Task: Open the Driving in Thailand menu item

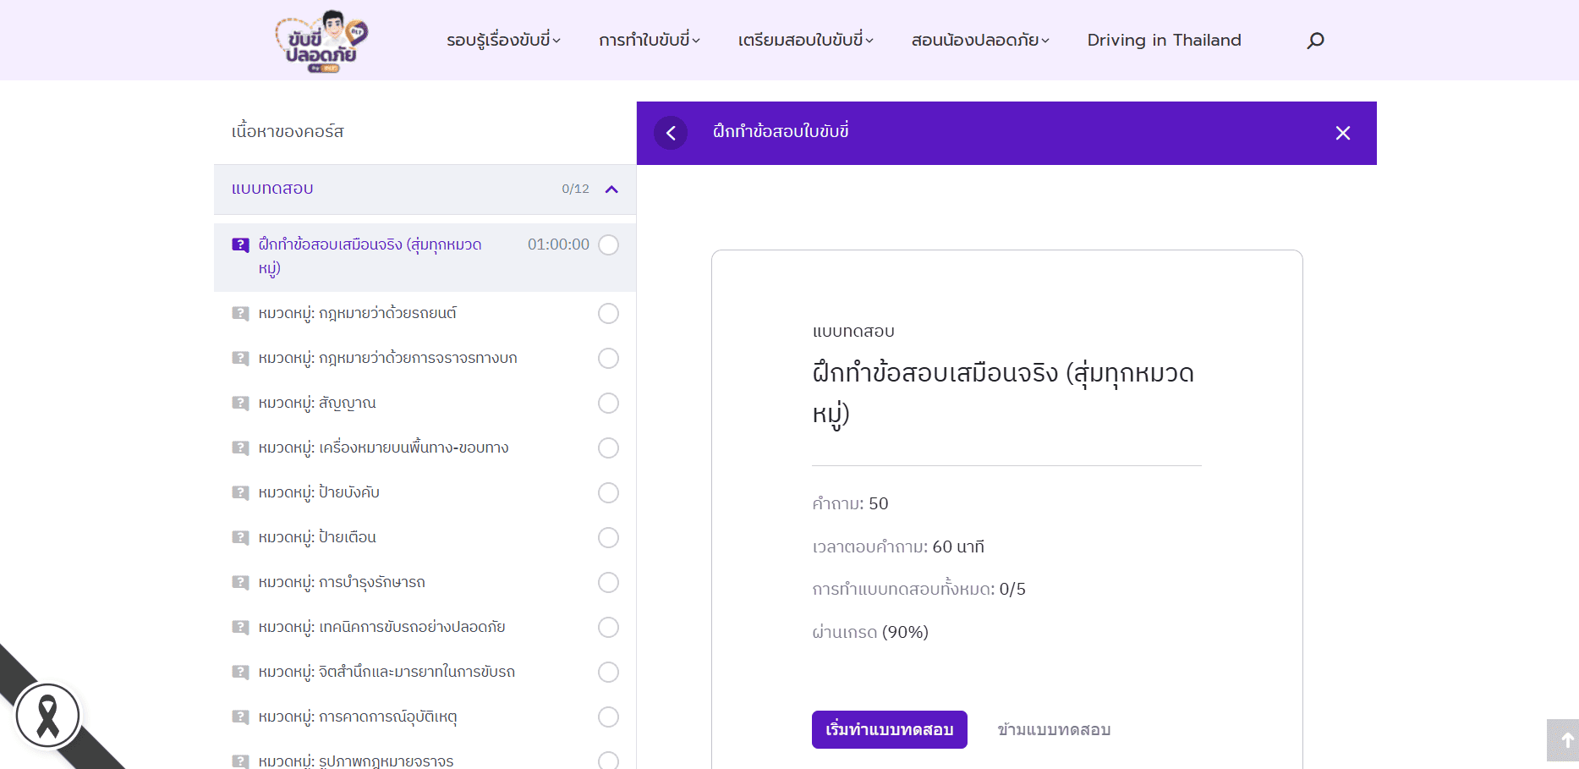Action: 1164,40
